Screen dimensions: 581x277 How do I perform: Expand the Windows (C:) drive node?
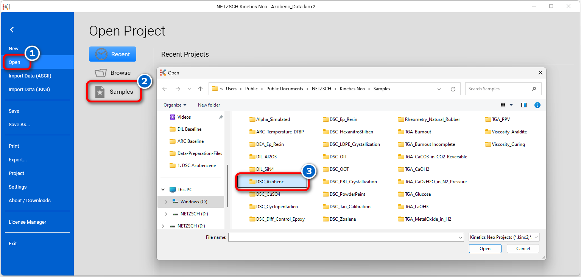(166, 202)
